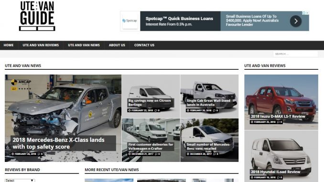Open the Reviews By Brand select dropdown

pyautogui.click(x=20, y=181)
